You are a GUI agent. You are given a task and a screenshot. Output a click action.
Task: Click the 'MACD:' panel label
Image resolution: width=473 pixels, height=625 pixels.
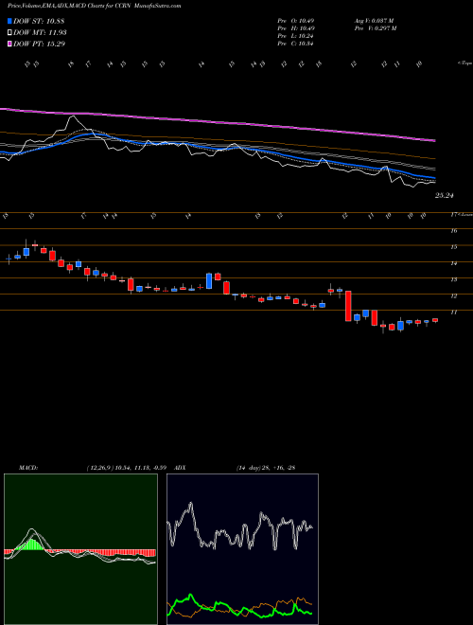pyautogui.click(x=27, y=468)
